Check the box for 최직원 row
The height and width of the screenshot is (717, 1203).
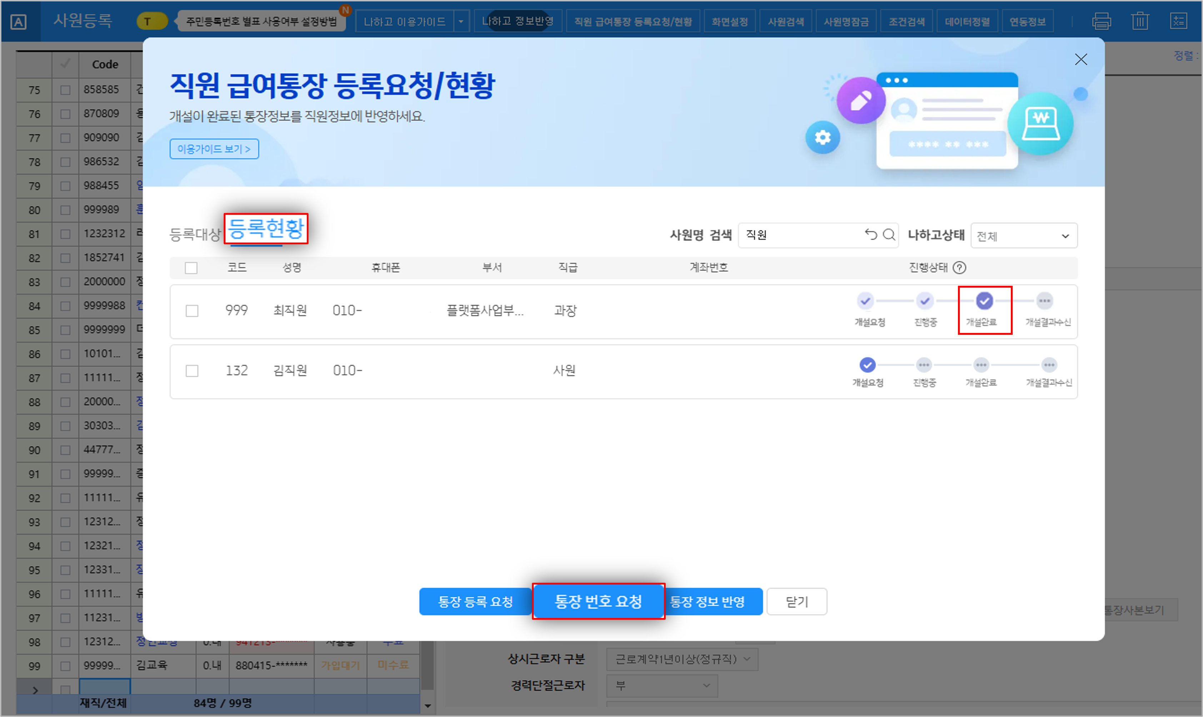coord(192,311)
